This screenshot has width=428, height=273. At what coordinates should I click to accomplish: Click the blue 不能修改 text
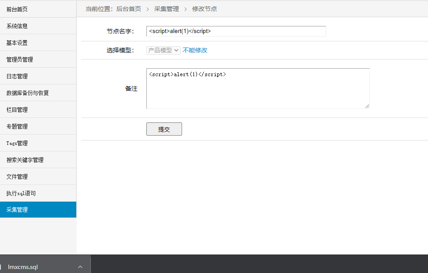click(x=195, y=50)
